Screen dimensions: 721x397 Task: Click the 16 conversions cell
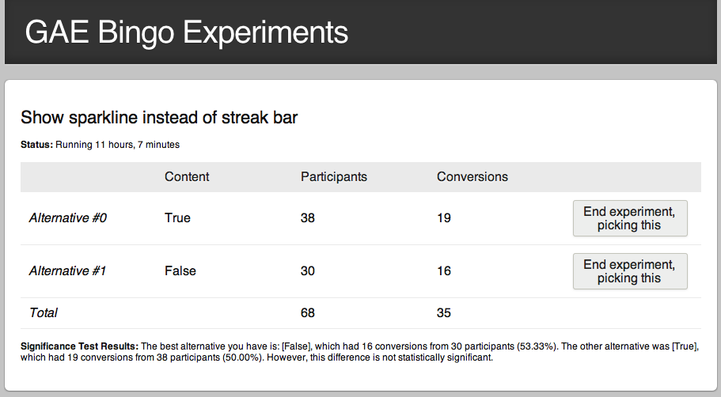click(444, 270)
